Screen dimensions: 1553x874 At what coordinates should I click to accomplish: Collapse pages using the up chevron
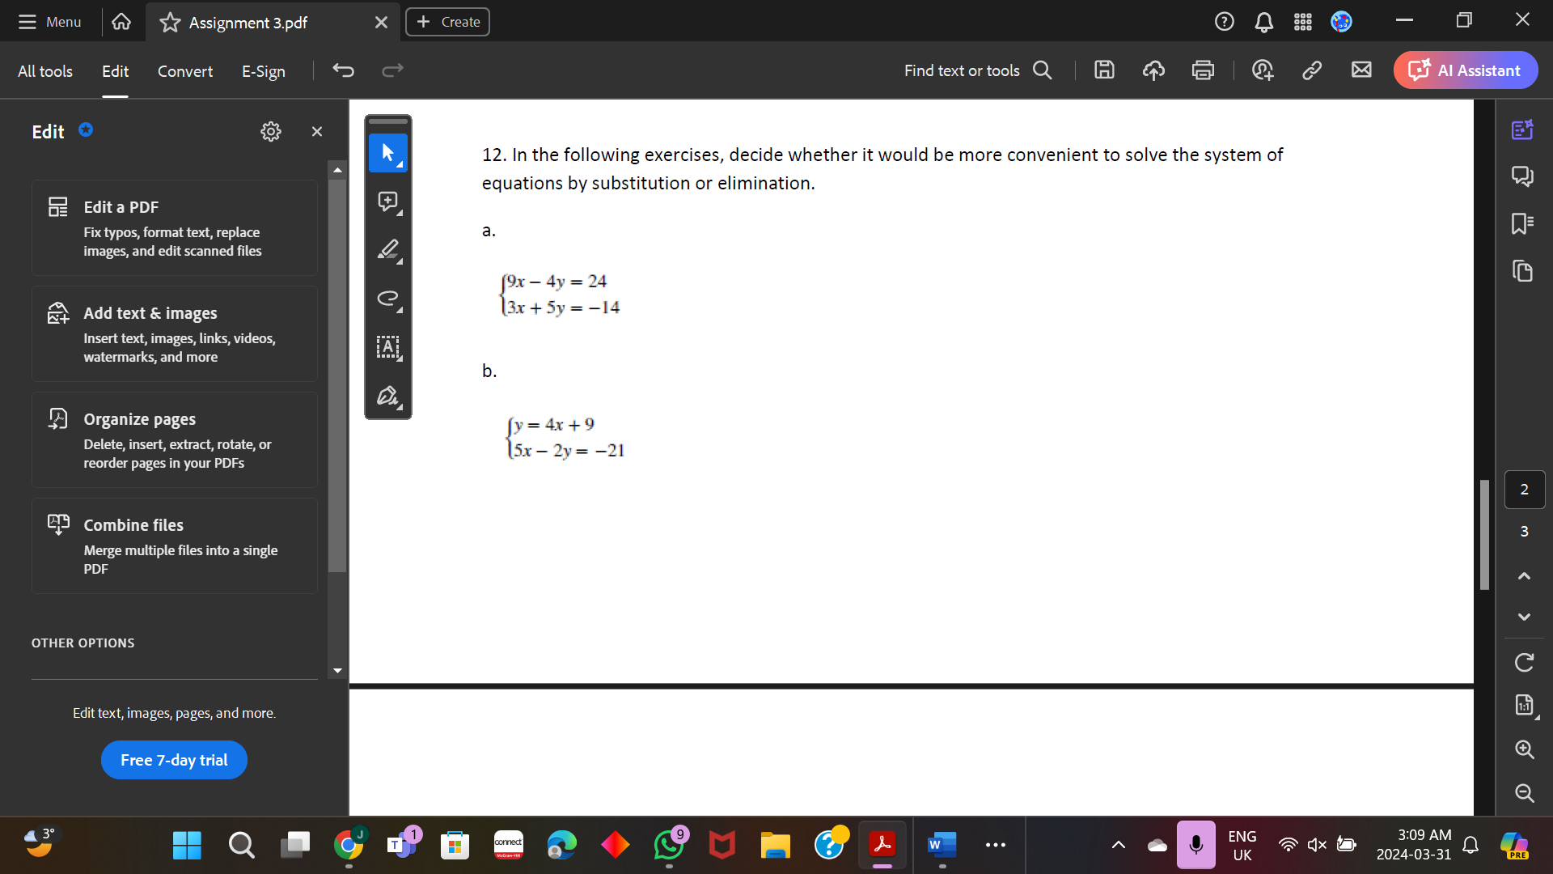point(1524,576)
